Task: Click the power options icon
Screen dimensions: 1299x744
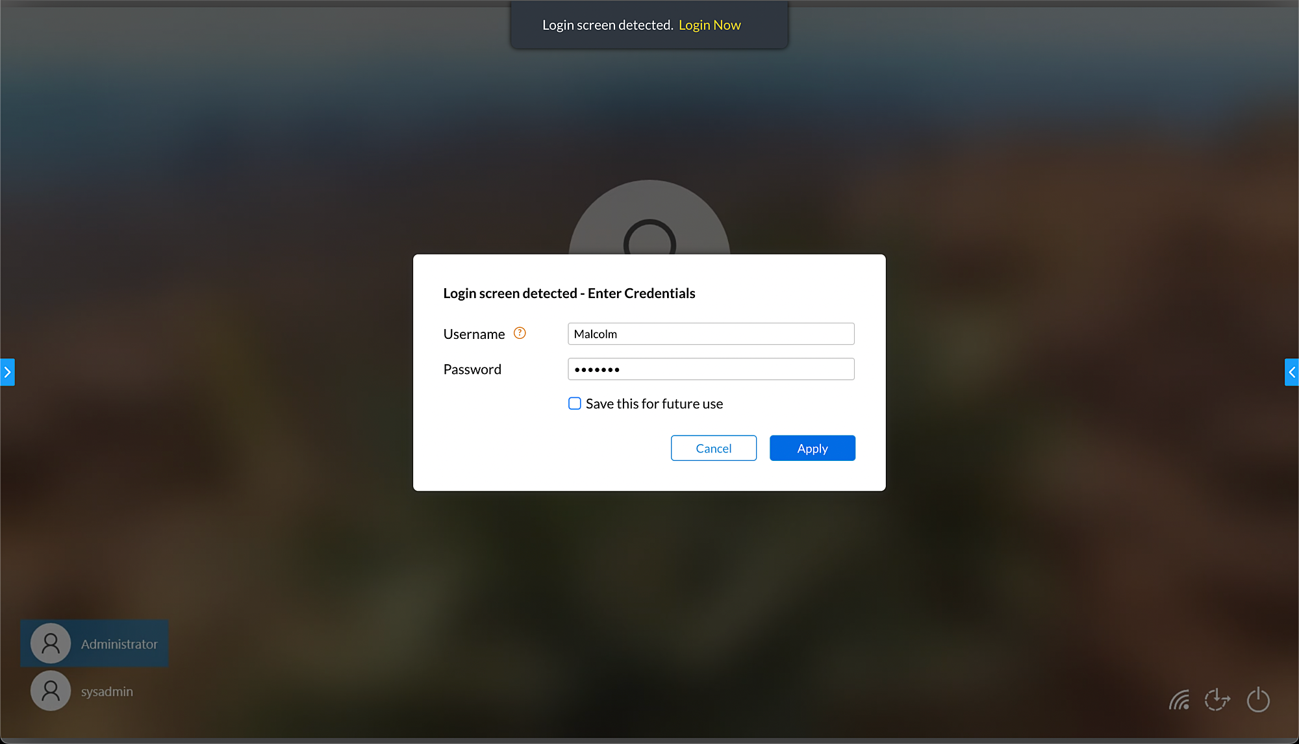Action: click(1258, 700)
